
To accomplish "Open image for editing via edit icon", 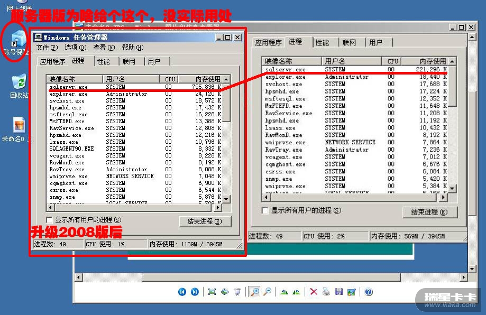I will coord(352,292).
